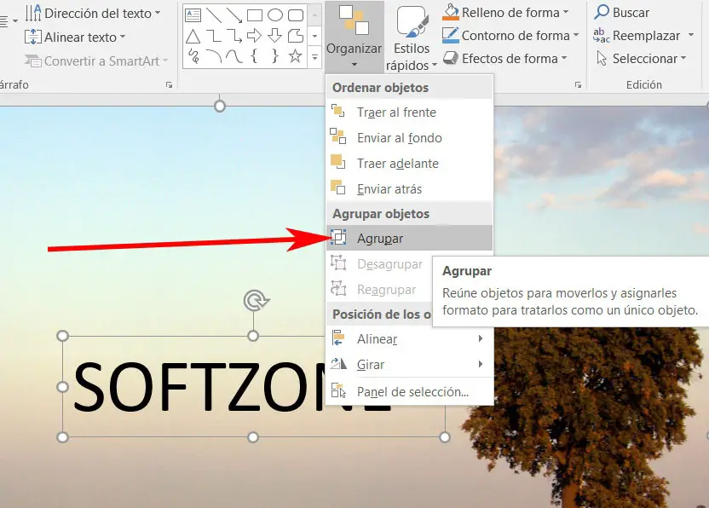Choose Agrupar in the menu
Screen dimensions: 709x508
(409, 239)
